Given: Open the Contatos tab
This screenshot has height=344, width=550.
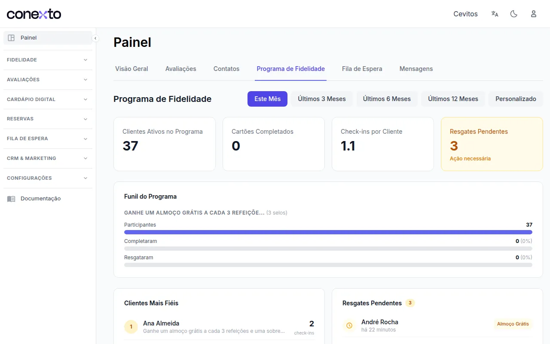Looking at the screenshot, I should [x=226, y=69].
